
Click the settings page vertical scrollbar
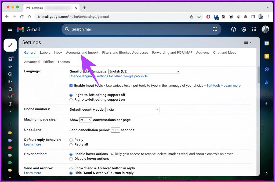point(259,75)
